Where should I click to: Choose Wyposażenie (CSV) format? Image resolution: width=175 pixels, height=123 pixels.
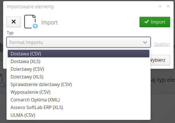[30, 92]
